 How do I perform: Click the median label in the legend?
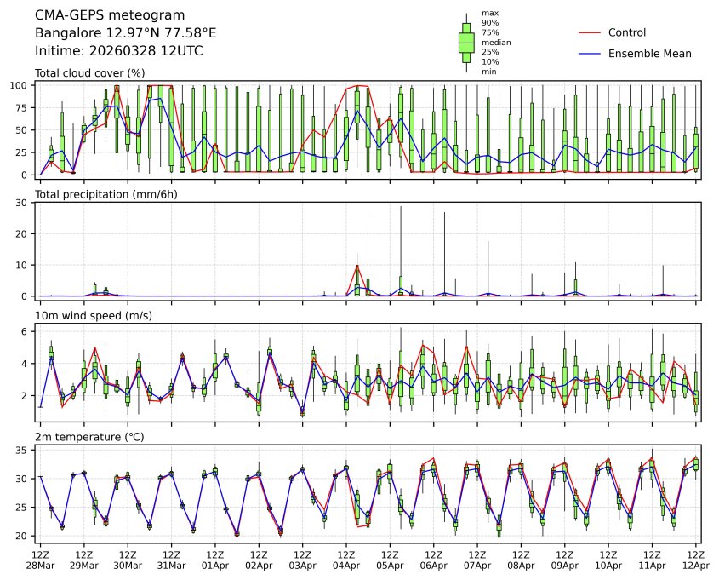[x=496, y=43]
